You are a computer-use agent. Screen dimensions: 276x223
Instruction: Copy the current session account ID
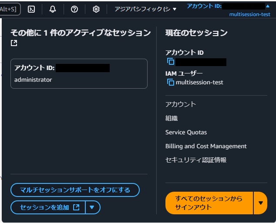coord(171,62)
